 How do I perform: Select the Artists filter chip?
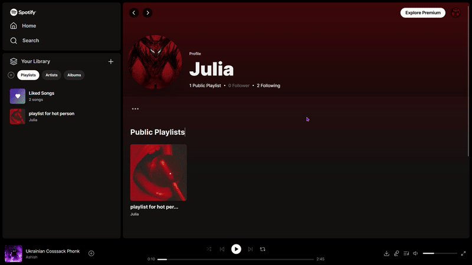click(x=51, y=75)
